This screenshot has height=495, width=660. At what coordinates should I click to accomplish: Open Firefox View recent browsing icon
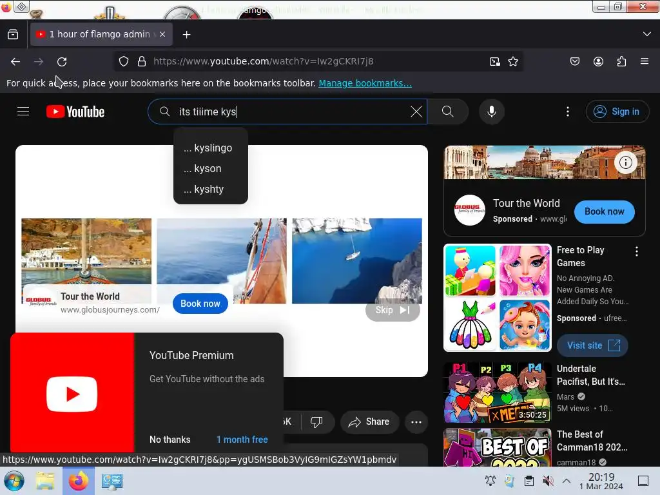[13, 34]
